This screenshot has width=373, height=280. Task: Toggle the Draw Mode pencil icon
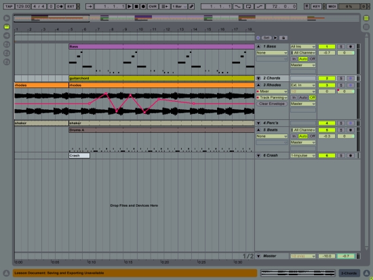point(191,6)
